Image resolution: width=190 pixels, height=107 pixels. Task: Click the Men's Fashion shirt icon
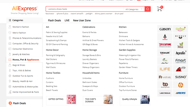pos(10,33)
